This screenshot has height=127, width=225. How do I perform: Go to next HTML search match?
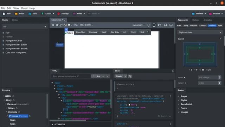point(108,76)
